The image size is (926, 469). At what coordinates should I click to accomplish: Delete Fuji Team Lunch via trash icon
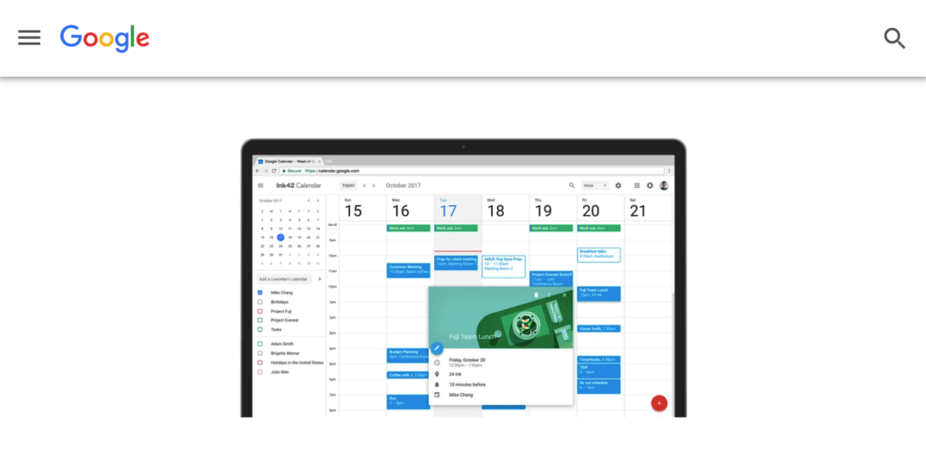point(536,295)
